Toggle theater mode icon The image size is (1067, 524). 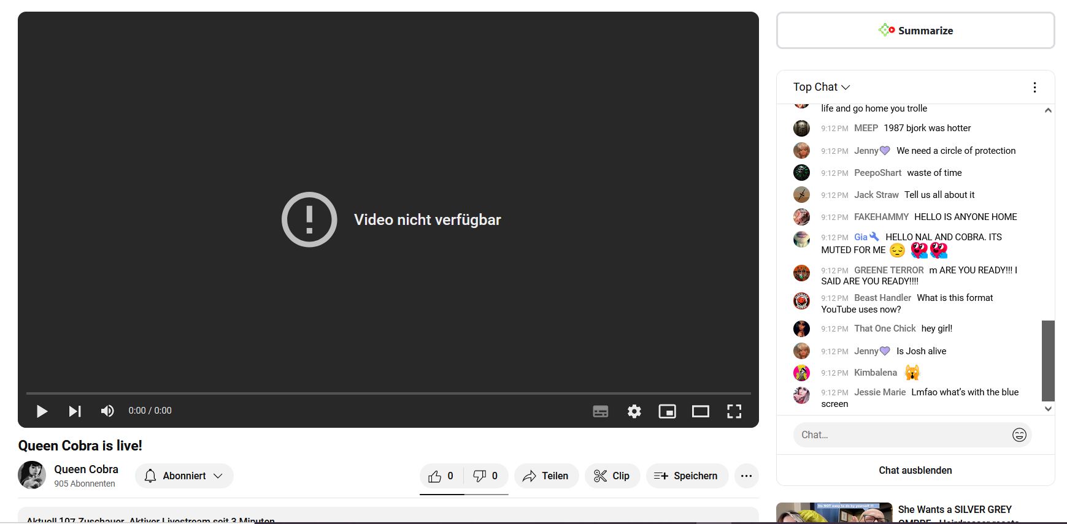[701, 411]
